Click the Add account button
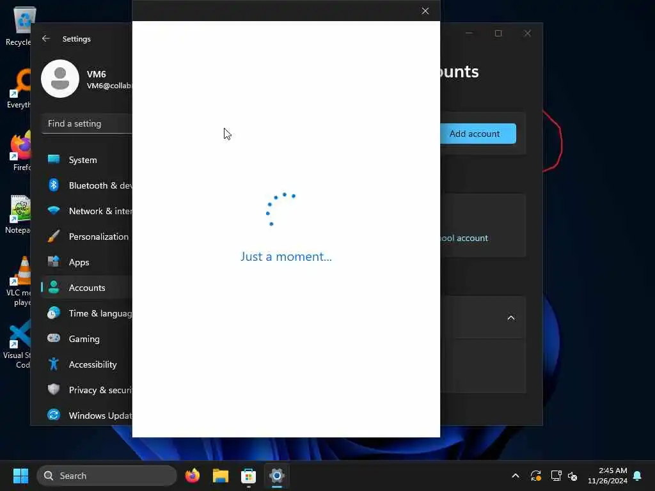655x491 pixels. pos(478,134)
